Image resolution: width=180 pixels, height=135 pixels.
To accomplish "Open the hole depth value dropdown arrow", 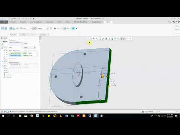I will (48, 28).
